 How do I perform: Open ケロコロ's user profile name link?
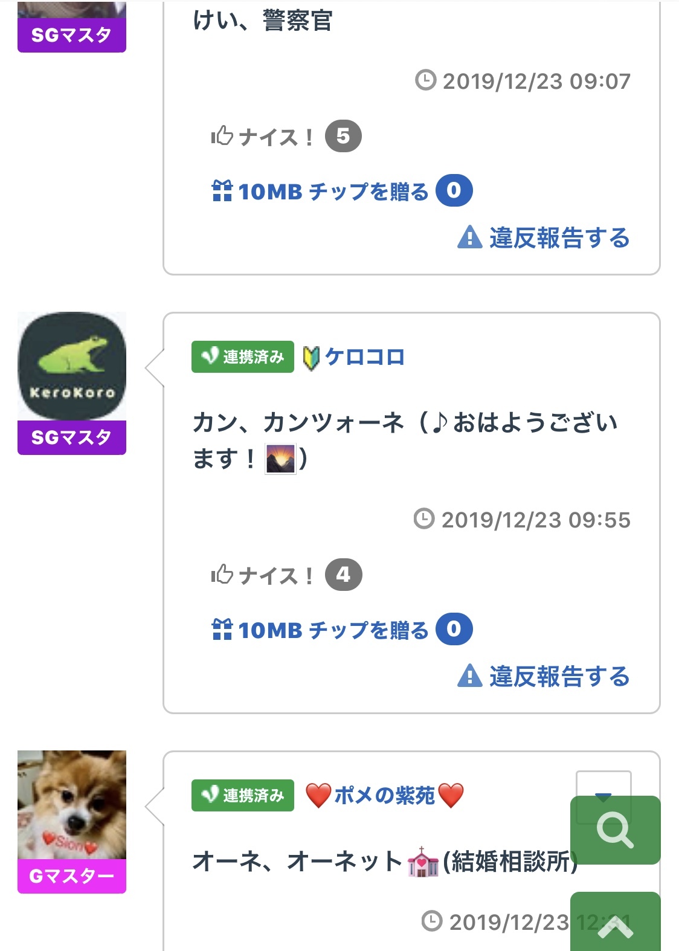[365, 357]
